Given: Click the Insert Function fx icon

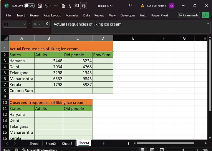Looking at the screenshot, I should pos(47,24).
